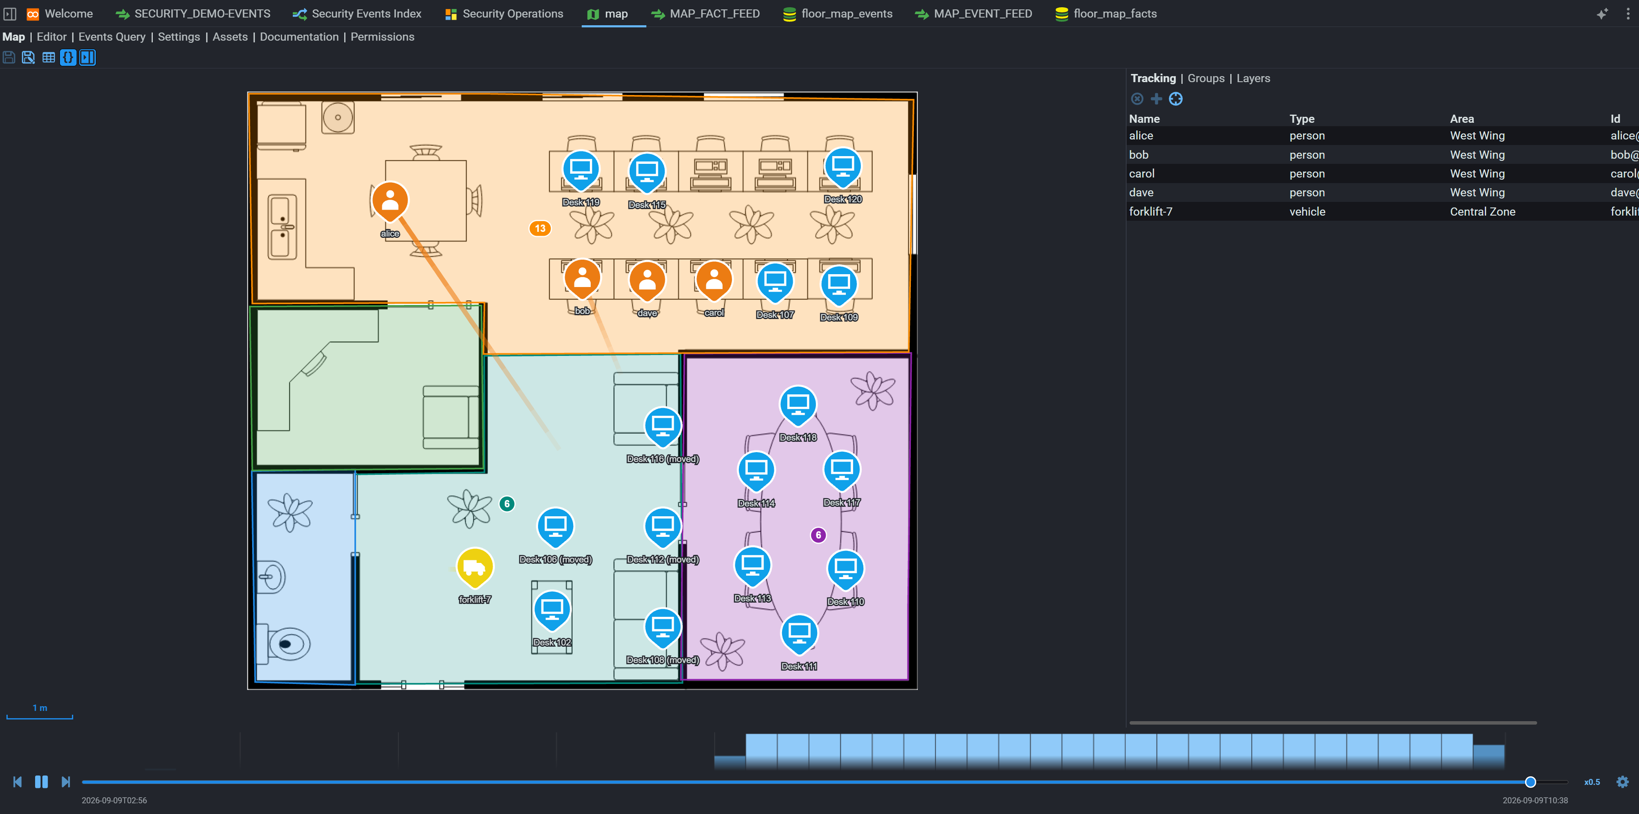The height and width of the screenshot is (814, 1639).
Task: Switch to the Welcome tab
Action: [60, 13]
